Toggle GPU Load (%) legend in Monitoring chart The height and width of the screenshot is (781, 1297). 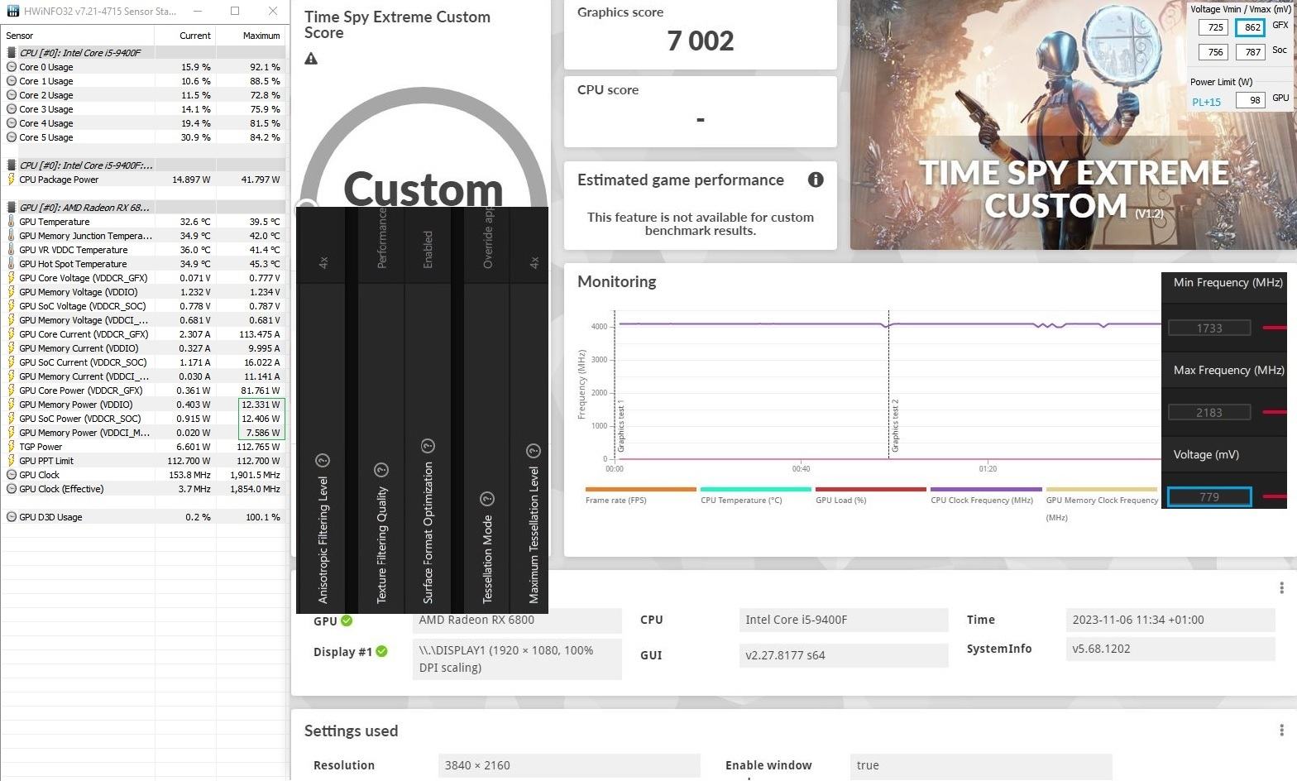870,495
